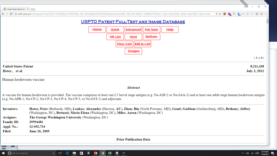Click the network icon in system tray
This screenshot has height=156, width=277.
252,153
